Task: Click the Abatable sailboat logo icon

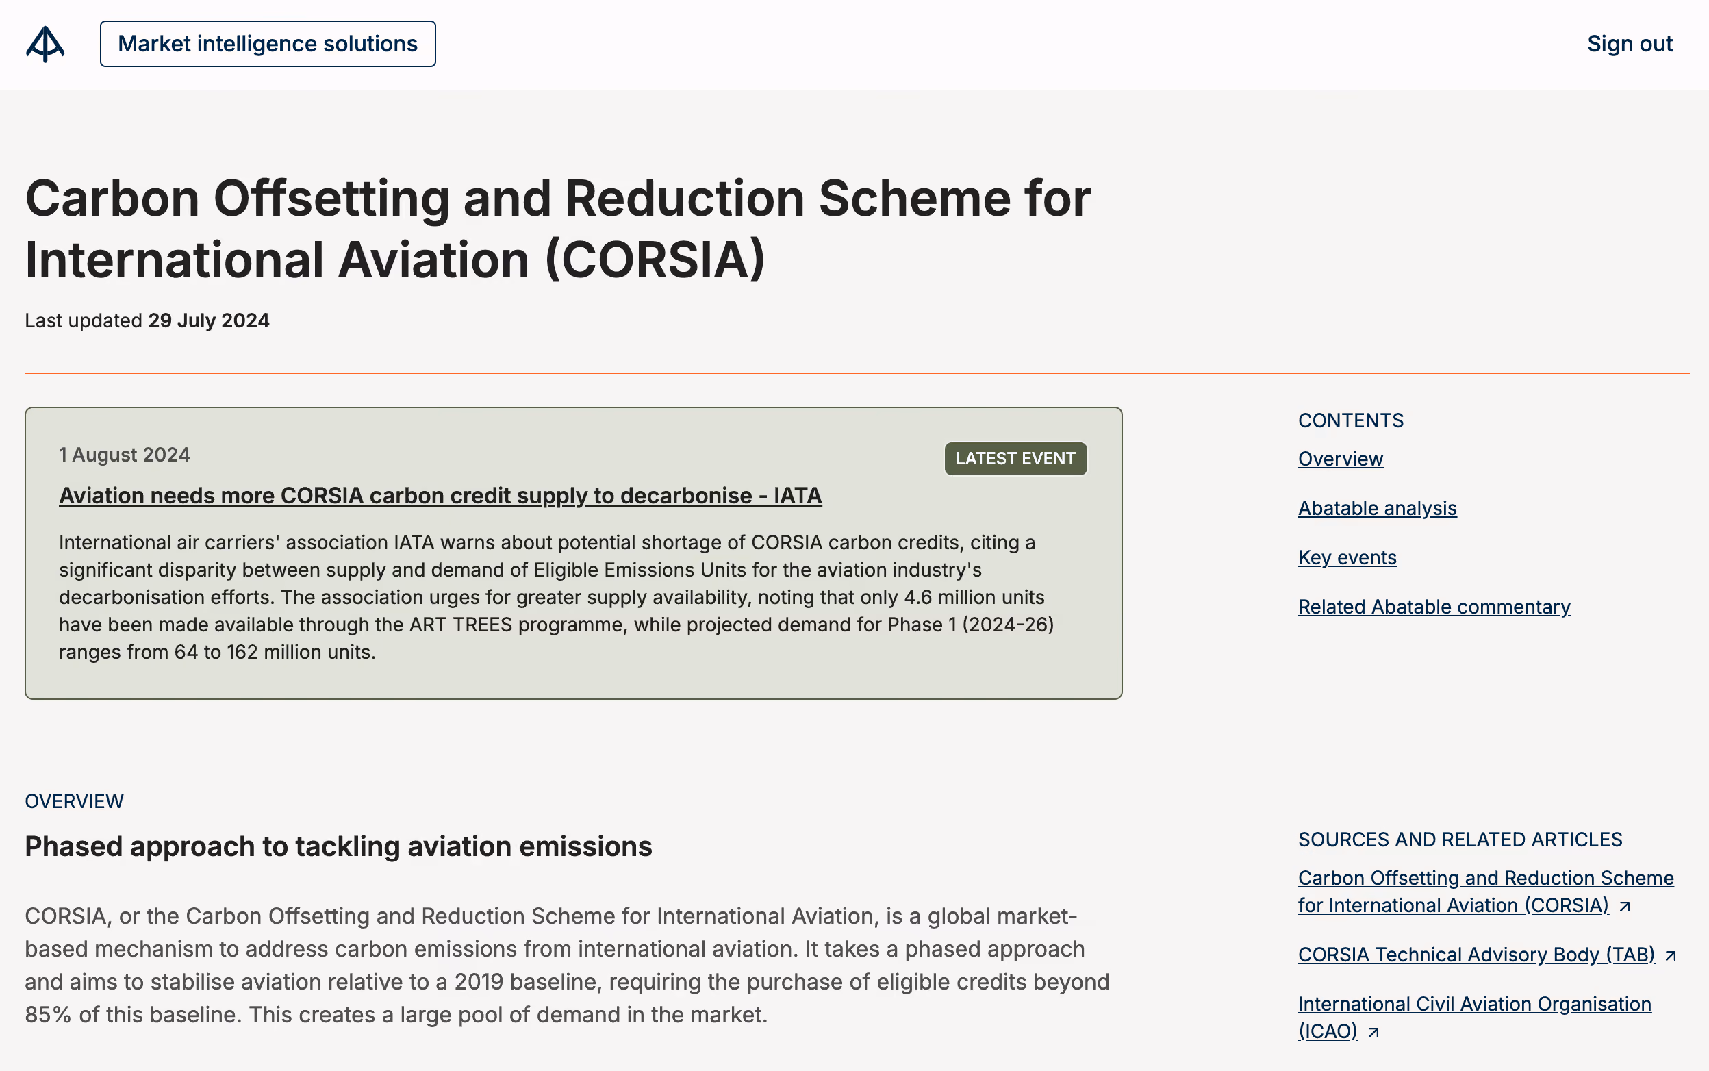Action: tap(45, 44)
